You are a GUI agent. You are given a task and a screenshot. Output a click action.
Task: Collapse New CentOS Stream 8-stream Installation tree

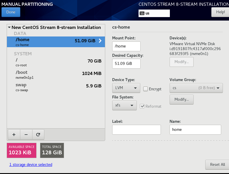coord(9,27)
